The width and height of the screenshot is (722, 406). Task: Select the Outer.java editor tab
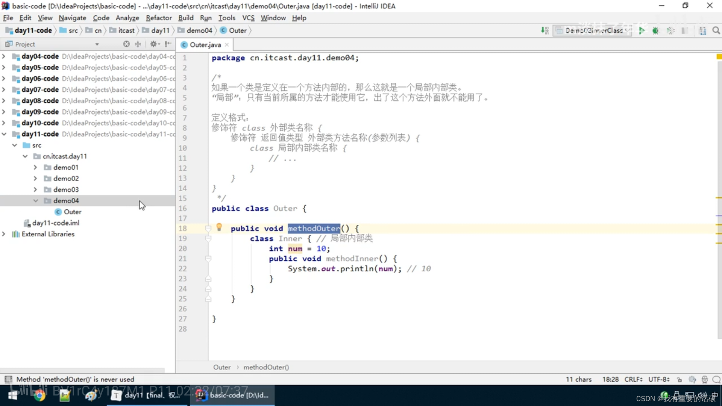tap(205, 45)
